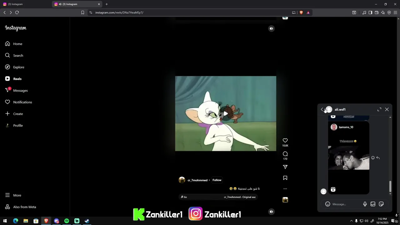React to message with emoji icon

point(373,158)
